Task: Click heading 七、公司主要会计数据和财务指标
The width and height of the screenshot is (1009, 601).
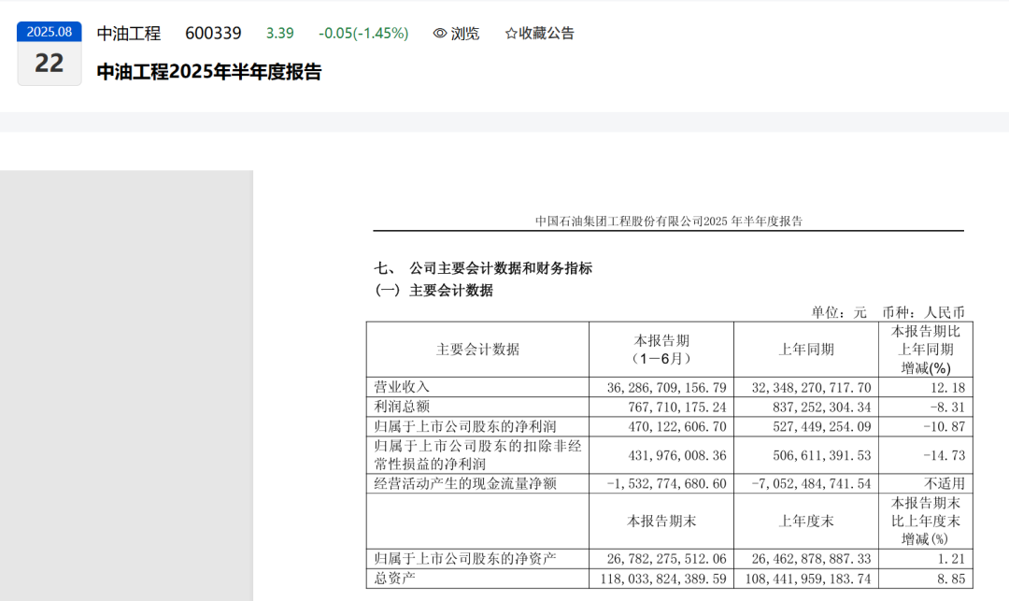Action: [x=483, y=268]
